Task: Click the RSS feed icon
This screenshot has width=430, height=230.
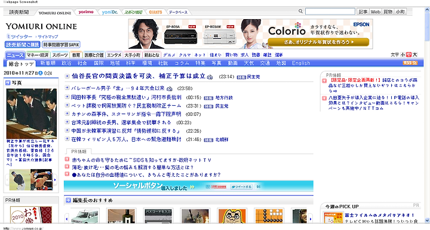Action: (410, 63)
